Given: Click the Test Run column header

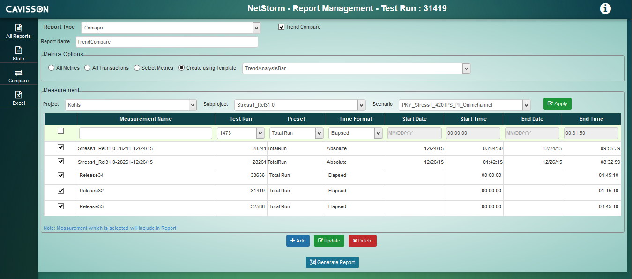Looking at the screenshot, I should (241, 119).
